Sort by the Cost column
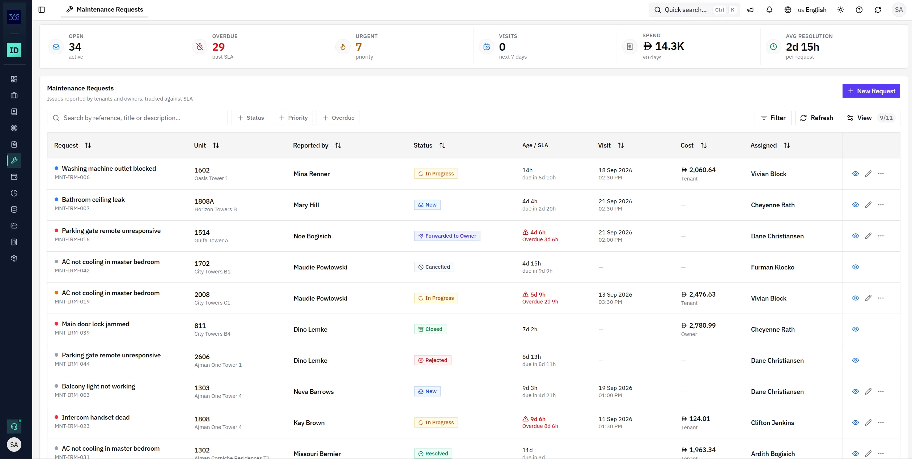The height and width of the screenshot is (459, 912). coord(693,145)
